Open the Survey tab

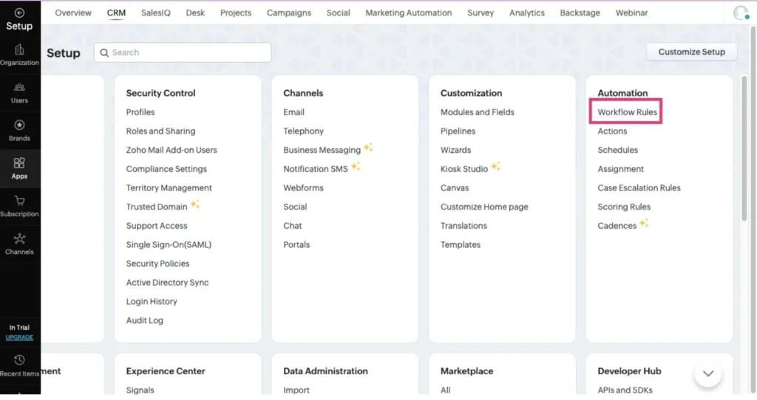(x=481, y=13)
